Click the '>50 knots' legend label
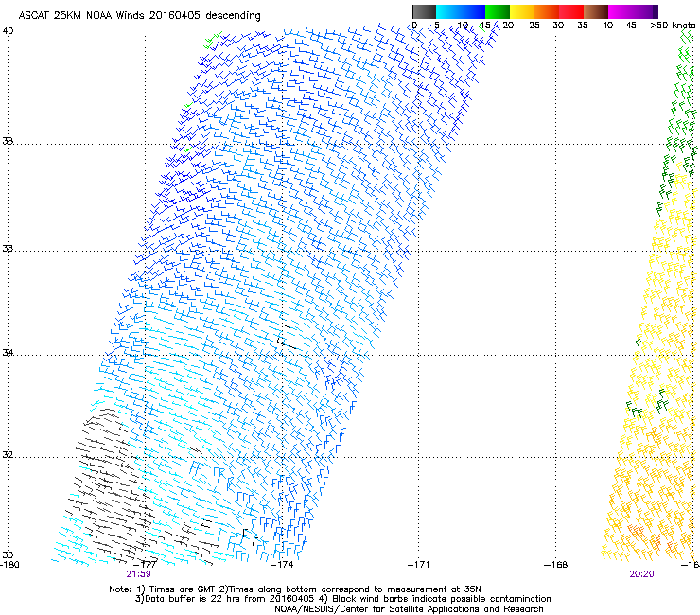Screen dimensions: 700x615 tap(673, 26)
